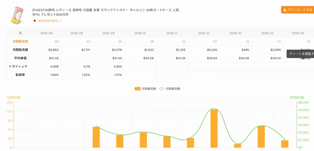The height and width of the screenshot is (151, 314).
Task: Toggle monthly sales count legend swatch
Action: pyautogui.click(x=137, y=89)
